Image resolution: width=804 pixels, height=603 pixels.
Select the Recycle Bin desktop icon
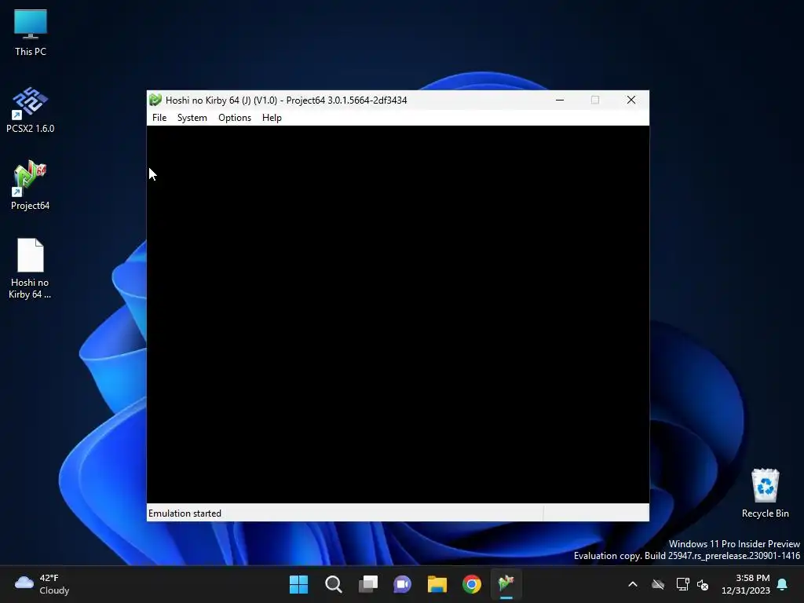[x=765, y=493]
